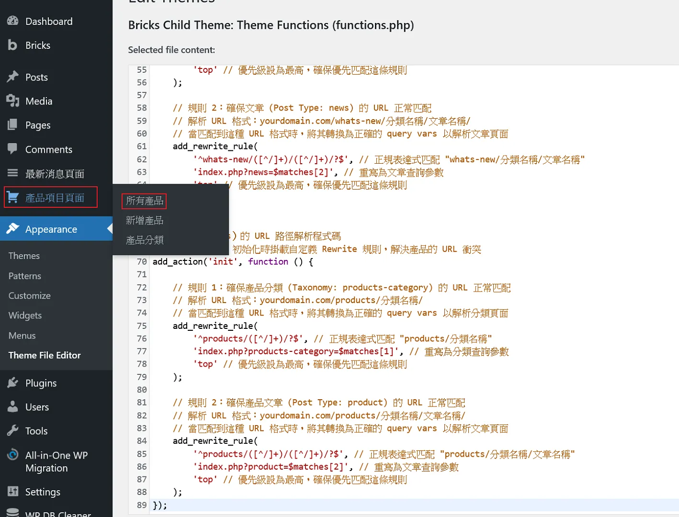The image size is (679, 517).
Task: Choose 產品分類 in the flyout submenu
Action: pyautogui.click(x=145, y=240)
